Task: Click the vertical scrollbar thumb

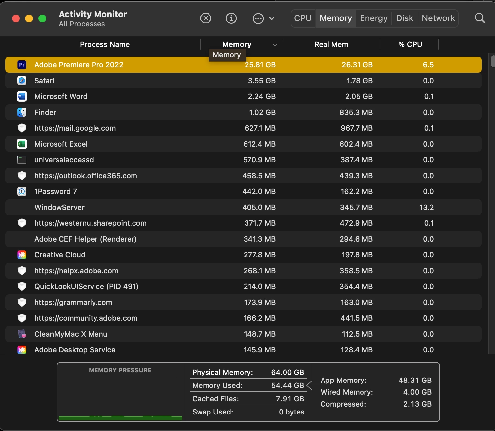Action: pos(493,62)
